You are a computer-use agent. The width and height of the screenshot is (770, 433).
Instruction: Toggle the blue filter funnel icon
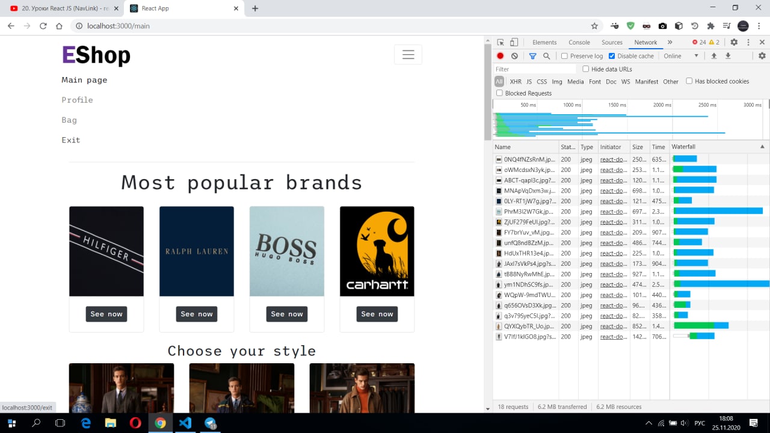[532, 56]
